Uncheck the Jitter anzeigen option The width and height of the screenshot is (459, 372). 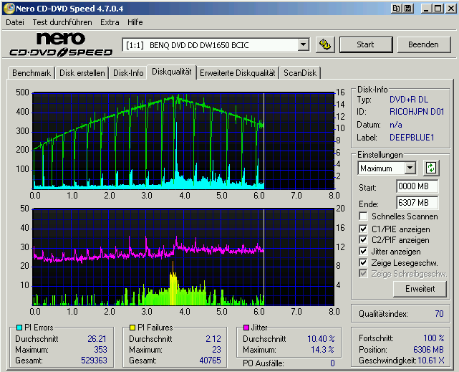(364, 252)
